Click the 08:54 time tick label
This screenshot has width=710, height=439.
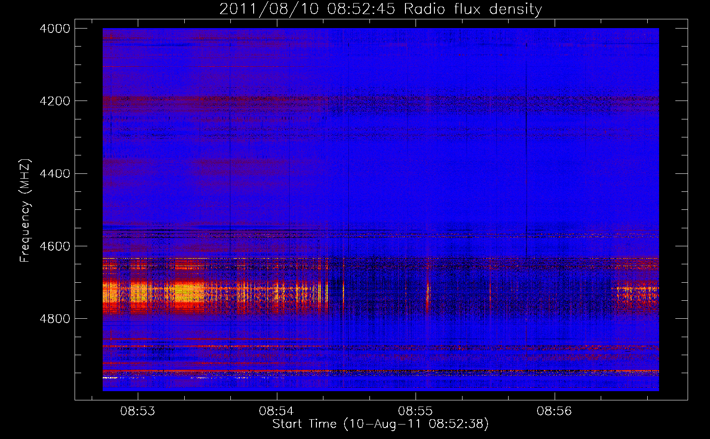click(x=276, y=411)
